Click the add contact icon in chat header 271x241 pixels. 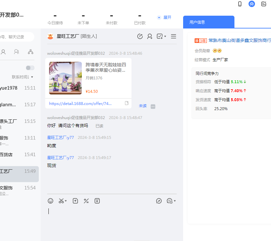pos(150,36)
